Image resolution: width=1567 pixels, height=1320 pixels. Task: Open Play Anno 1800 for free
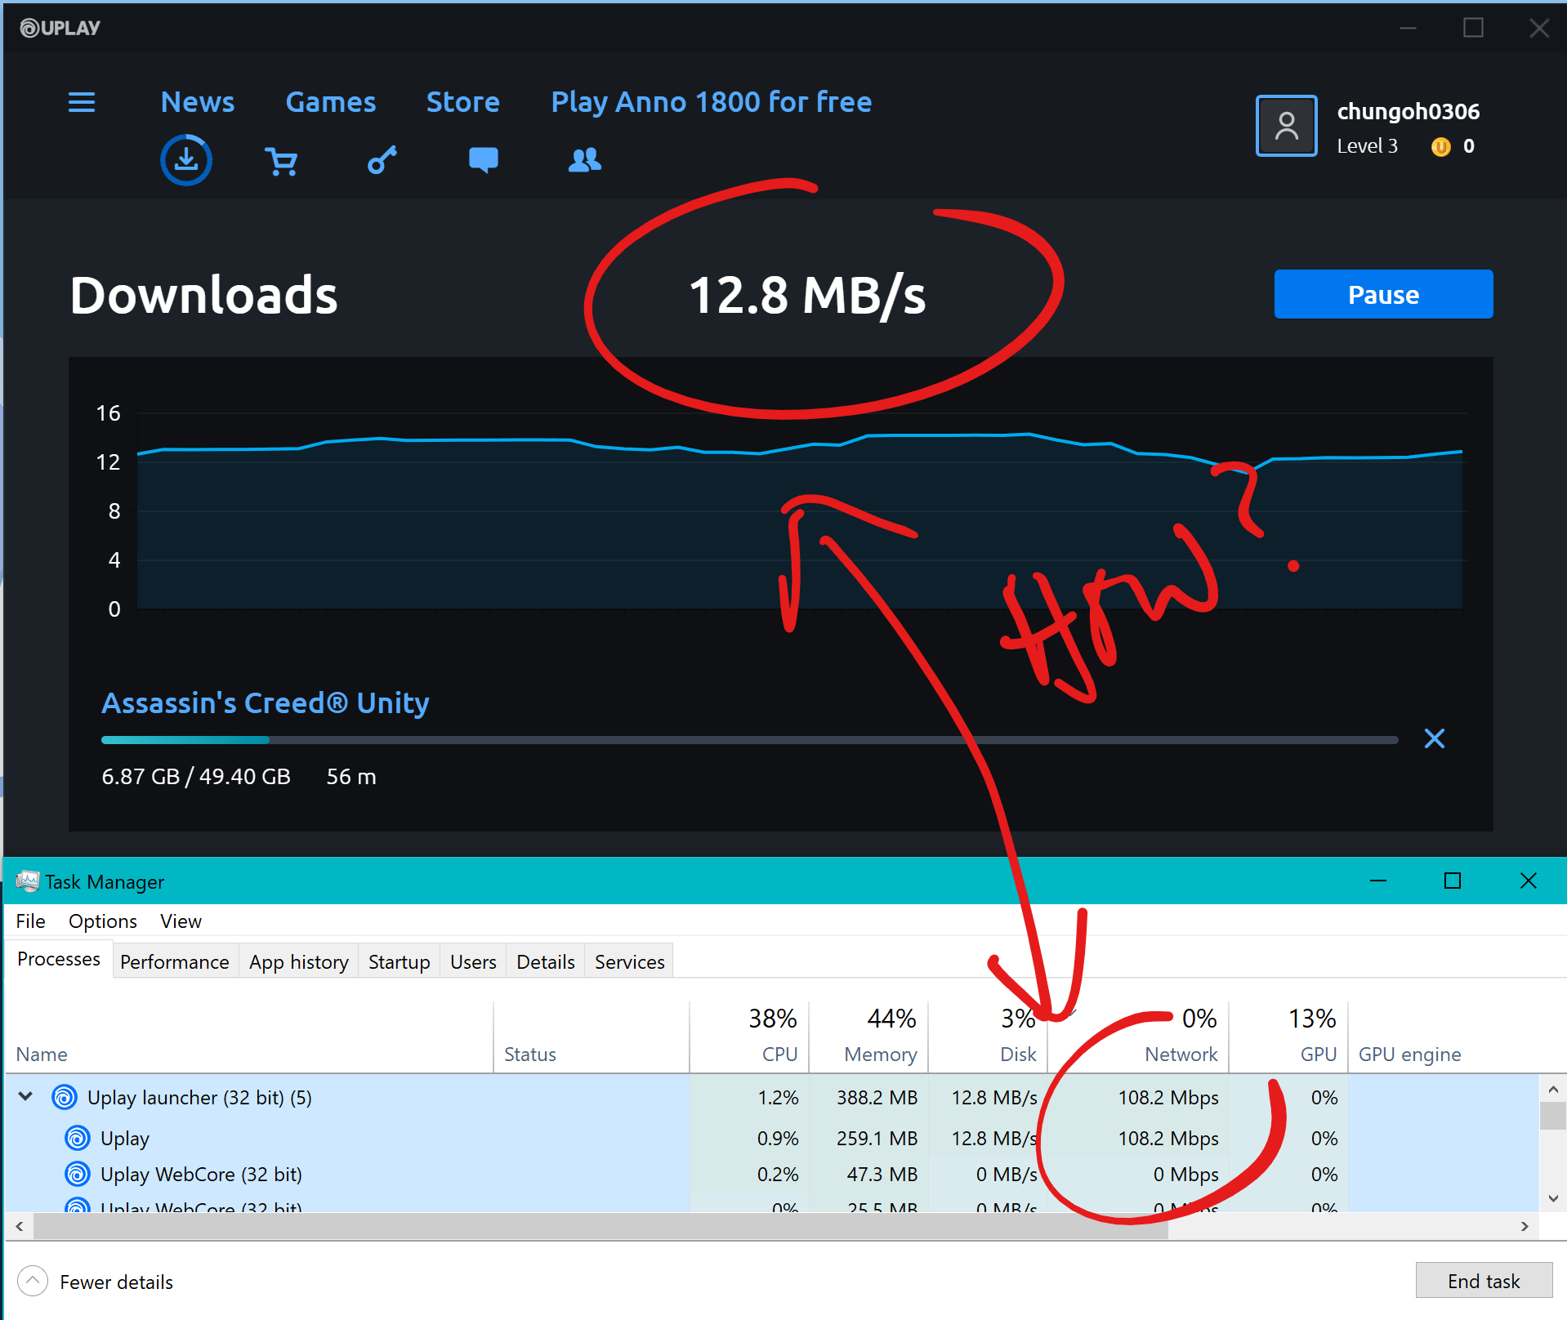pos(711,101)
